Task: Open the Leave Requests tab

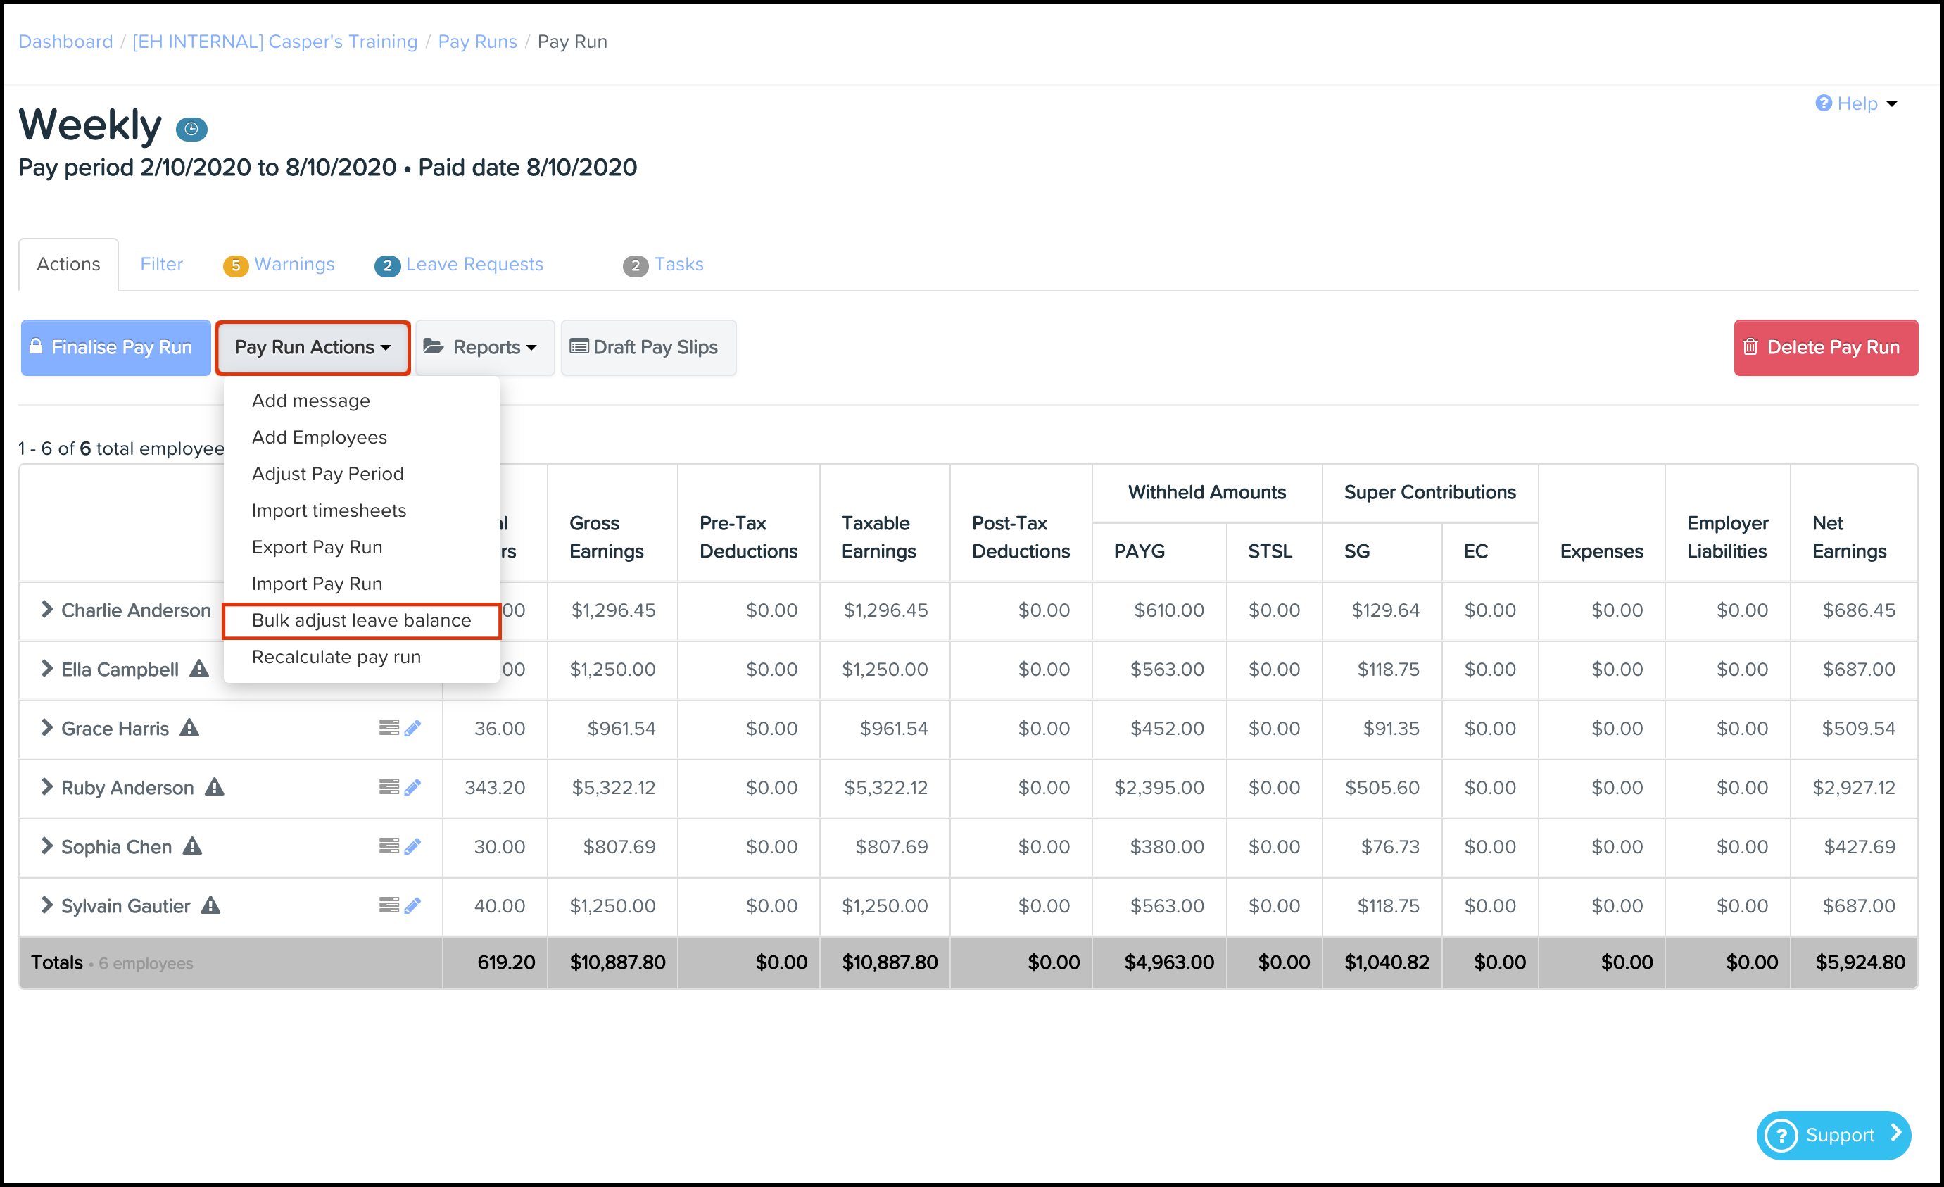Action: tap(474, 265)
